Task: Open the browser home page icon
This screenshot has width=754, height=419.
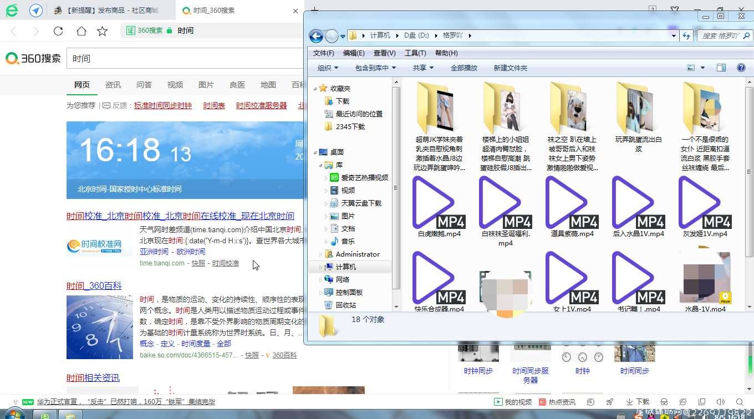Action: [x=81, y=31]
